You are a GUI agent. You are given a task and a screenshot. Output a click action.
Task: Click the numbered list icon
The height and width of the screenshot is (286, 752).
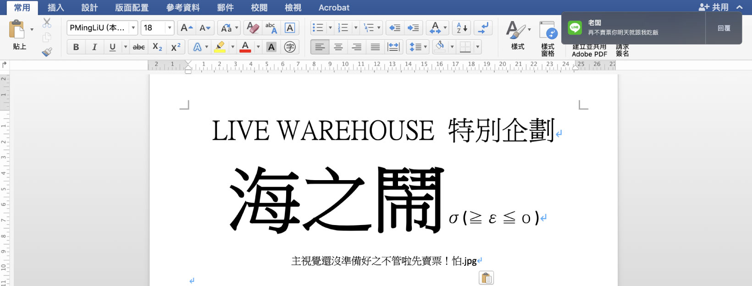click(x=343, y=28)
